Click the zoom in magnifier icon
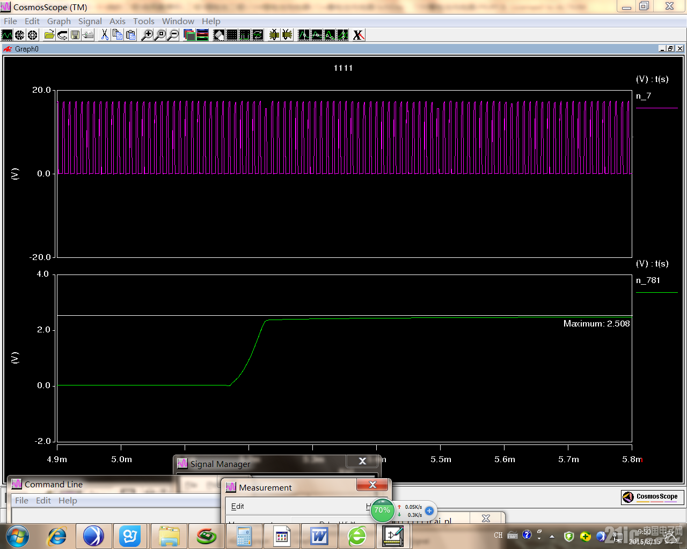Screen dimensions: 687x549 [x=147, y=35]
